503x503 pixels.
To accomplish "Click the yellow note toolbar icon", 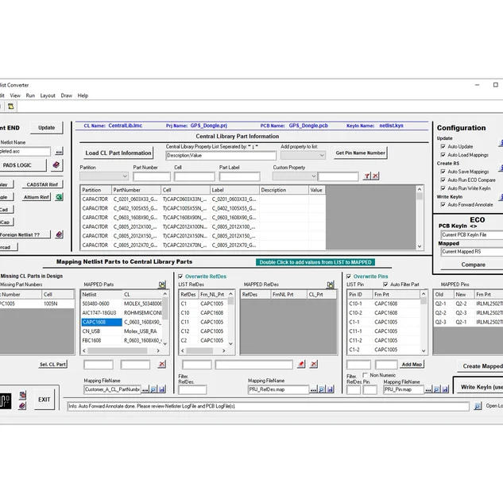I will point(10,106).
